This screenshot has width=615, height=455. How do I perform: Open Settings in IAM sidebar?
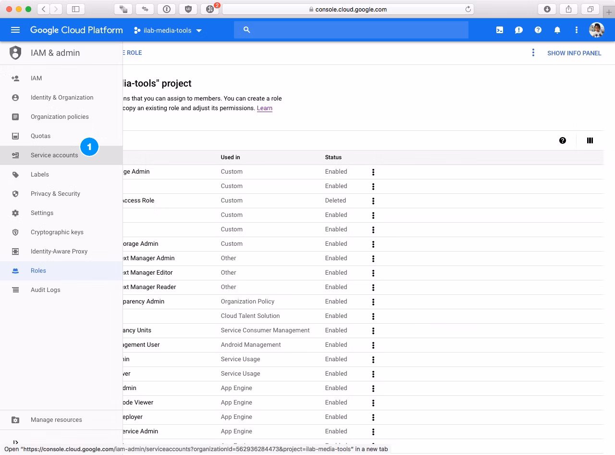click(61, 213)
